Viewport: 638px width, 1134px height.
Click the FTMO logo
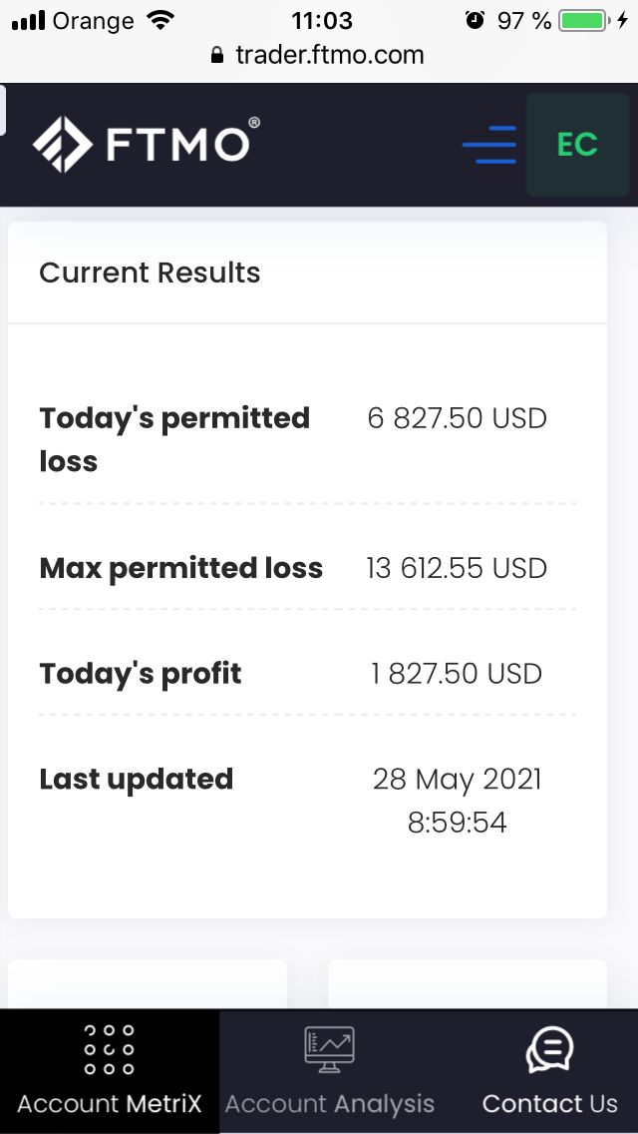tap(147, 144)
